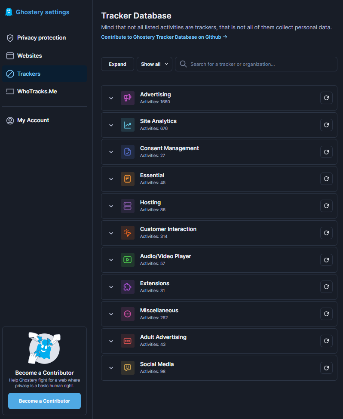Reset the Essential category settings
The width and height of the screenshot is (343, 419).
pyautogui.click(x=326, y=179)
